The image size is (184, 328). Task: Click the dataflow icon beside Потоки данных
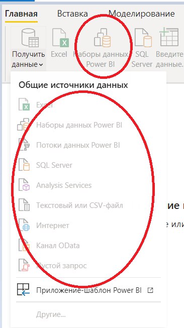(24, 145)
